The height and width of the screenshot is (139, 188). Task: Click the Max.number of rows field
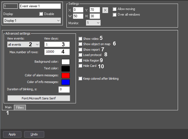[x=57, y=52]
